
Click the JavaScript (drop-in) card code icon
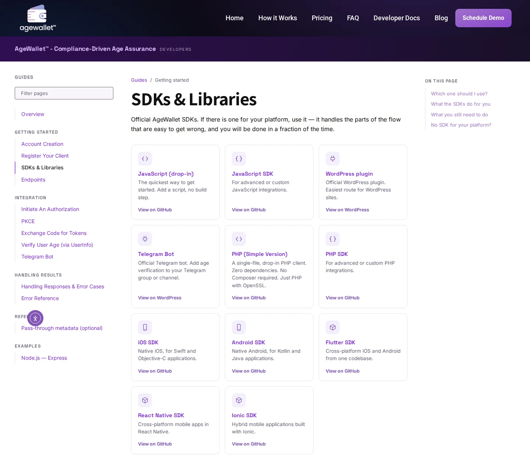coord(145,159)
